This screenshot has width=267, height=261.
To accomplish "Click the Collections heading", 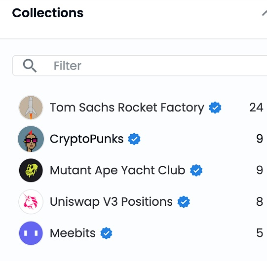I will coord(48,13).
